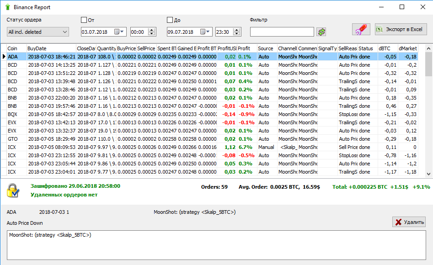Enable the От date checkbox
Screen dimensions: 433x265
[84, 20]
